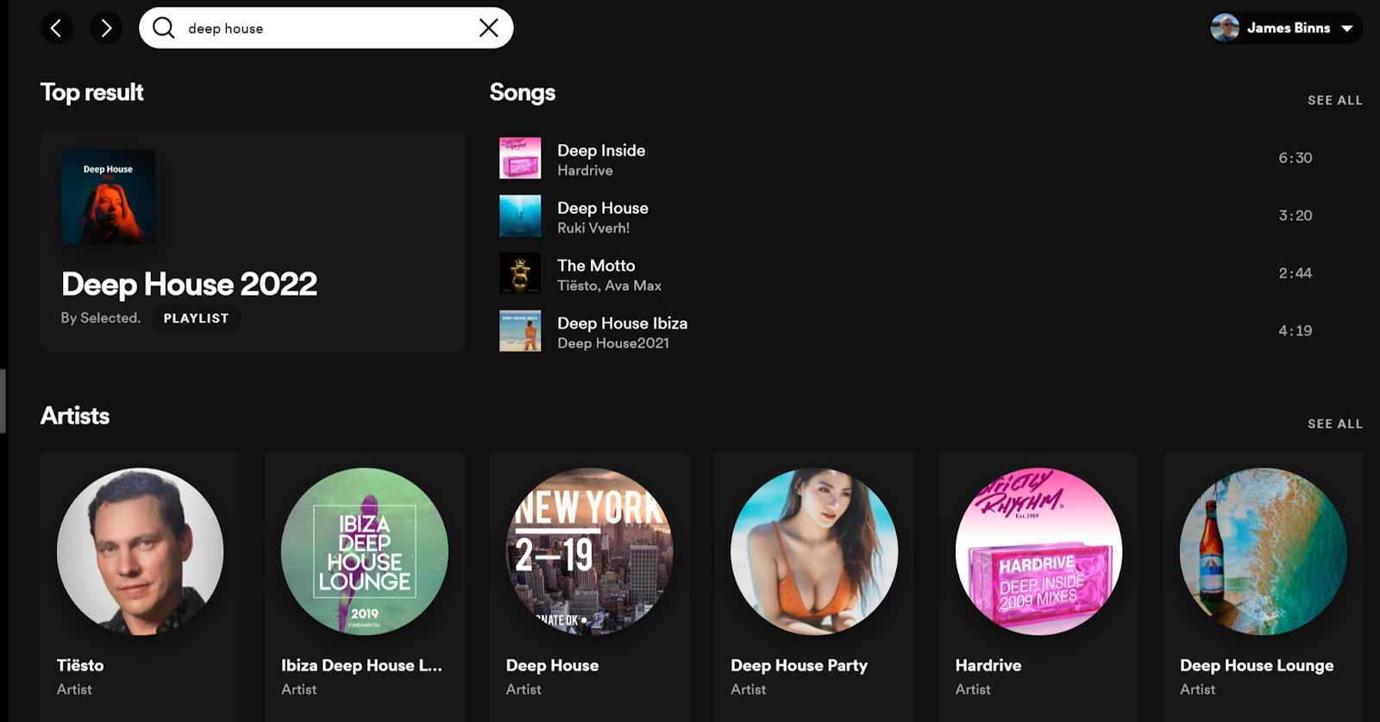This screenshot has height=722, width=1380.
Task: See all songs results
Action: [x=1335, y=100]
